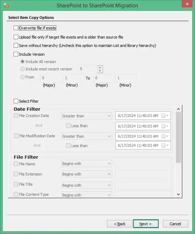The height and width of the screenshot is (234, 195).
Task: Click the File Modification Date less-than datetime field
Action: point(143,145)
